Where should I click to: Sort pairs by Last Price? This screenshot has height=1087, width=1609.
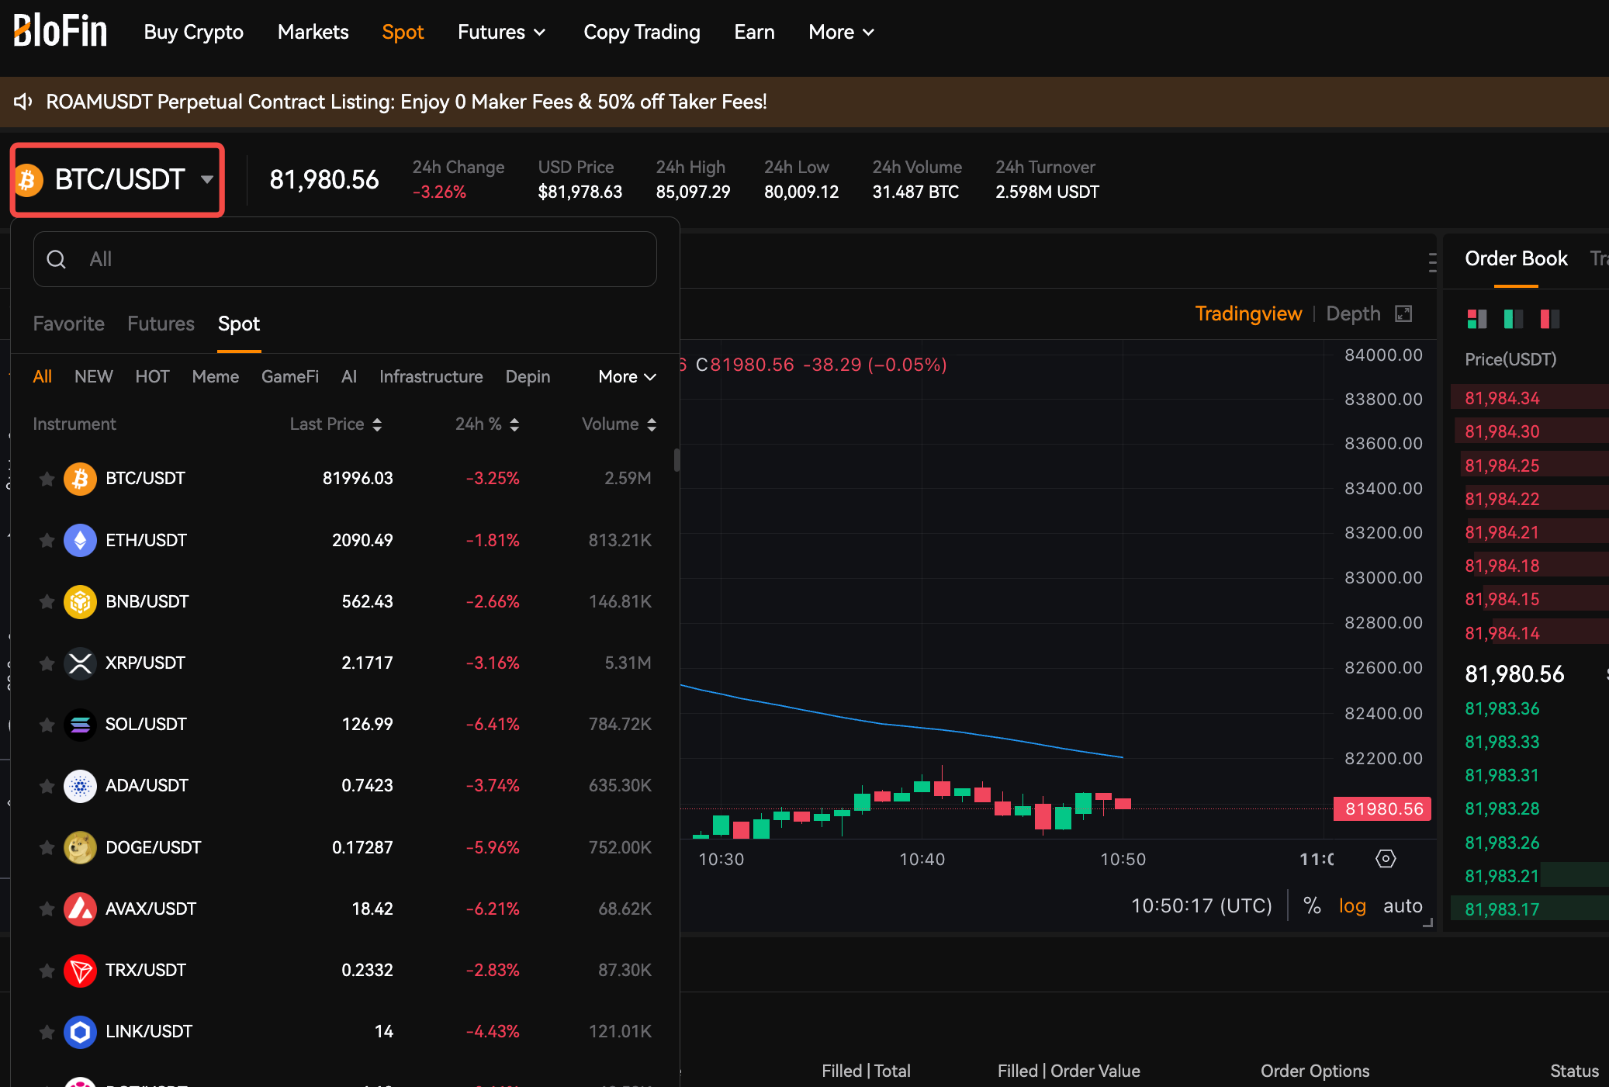(x=336, y=424)
